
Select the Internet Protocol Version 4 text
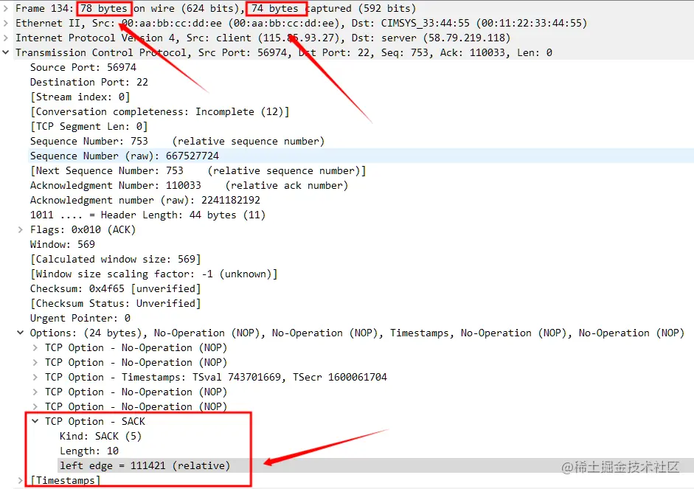(x=263, y=38)
